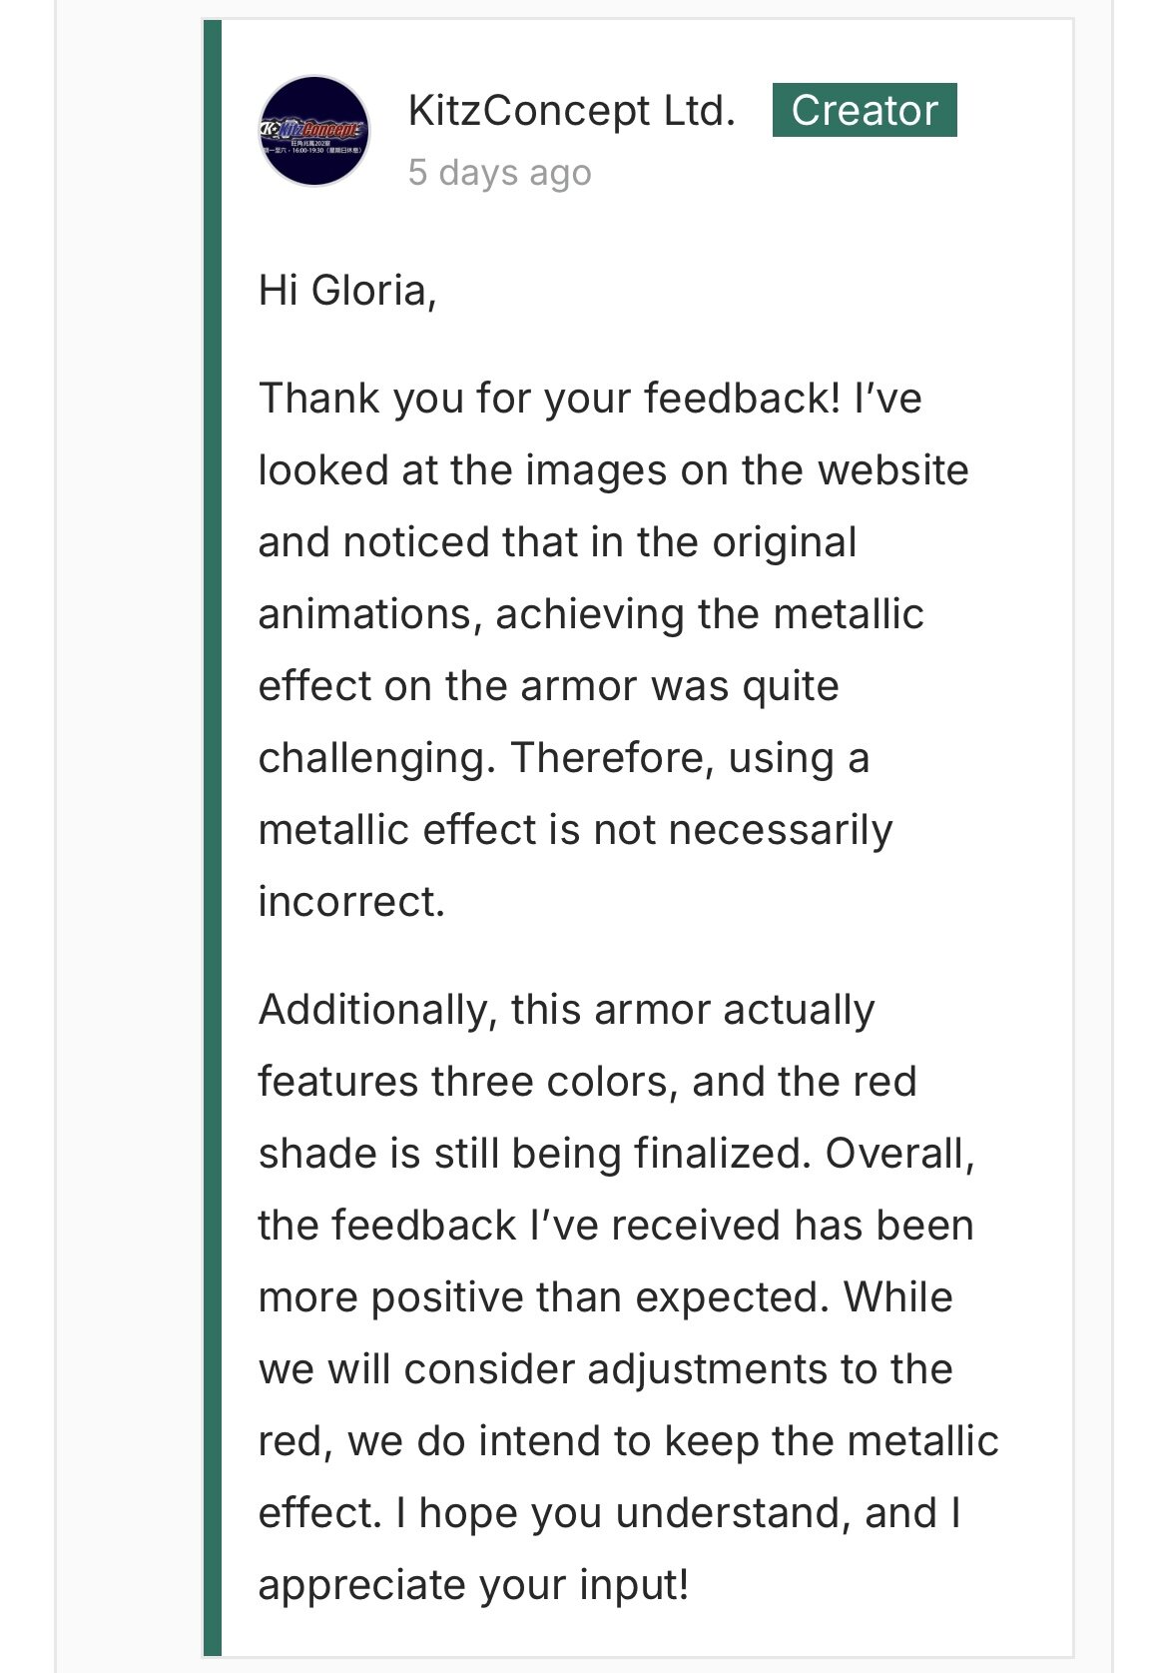The width and height of the screenshot is (1168, 1673).
Task: Click the line 'challenging. Therefore, using a'
Action: tap(564, 758)
